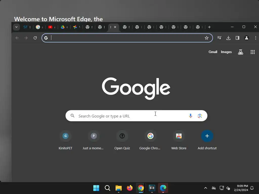
Task: Open Google apps grid
Action: coord(253,52)
